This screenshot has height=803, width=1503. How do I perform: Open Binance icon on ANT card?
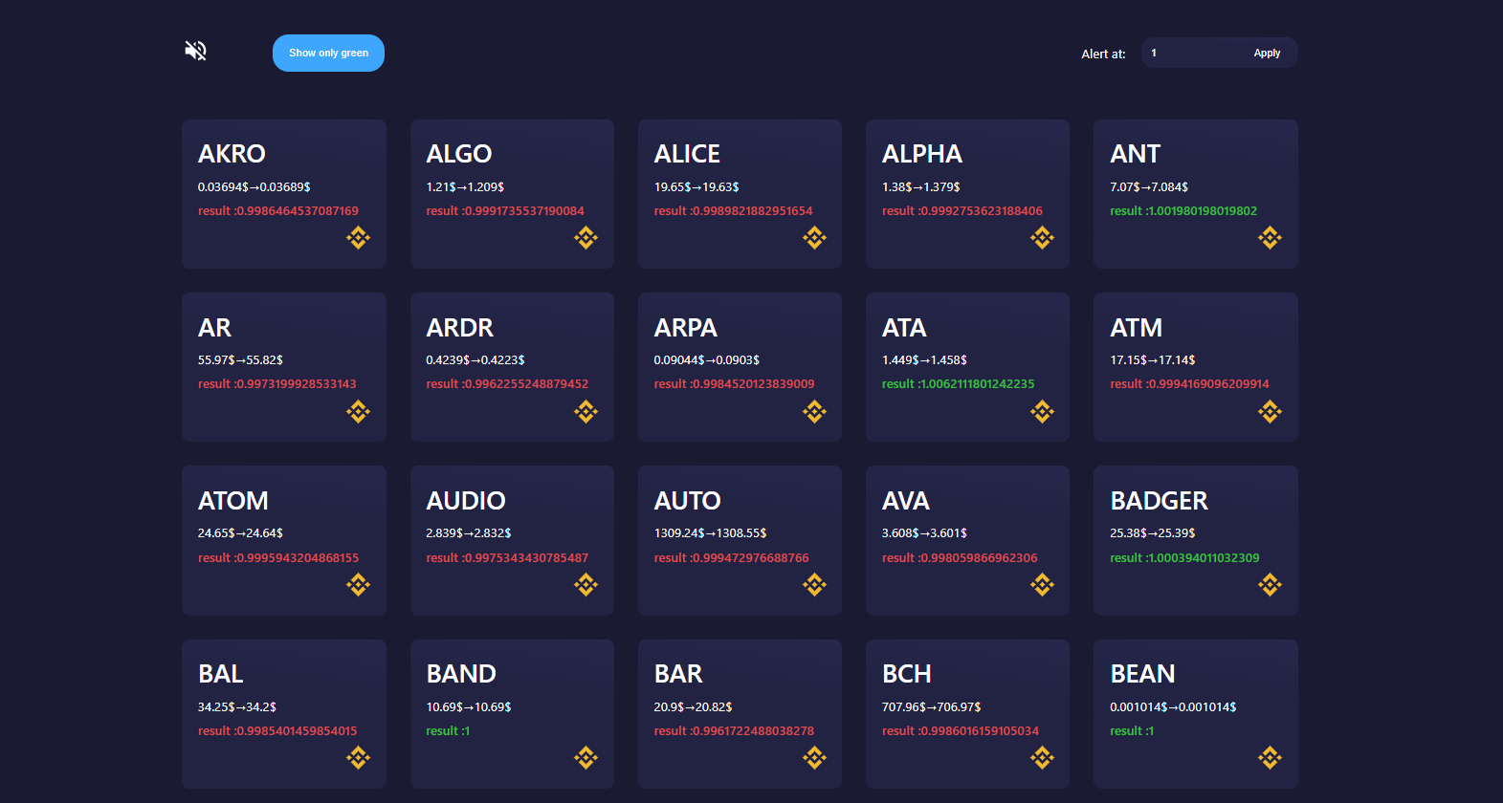(x=1270, y=238)
